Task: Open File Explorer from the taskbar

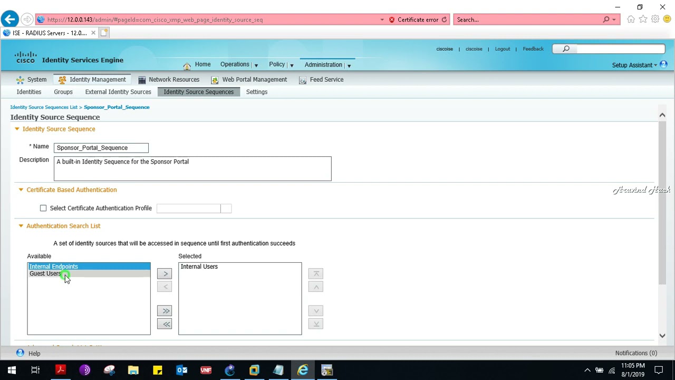Action: (x=133, y=370)
